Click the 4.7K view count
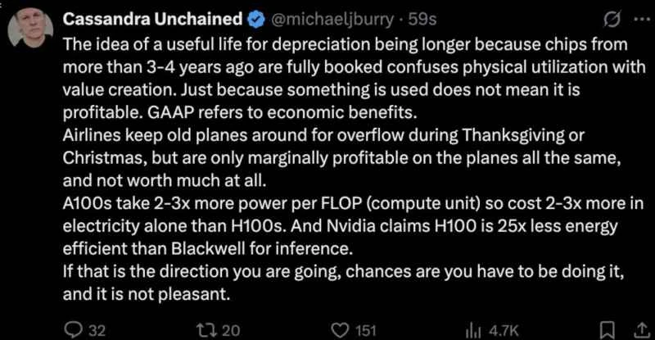 [502, 330]
